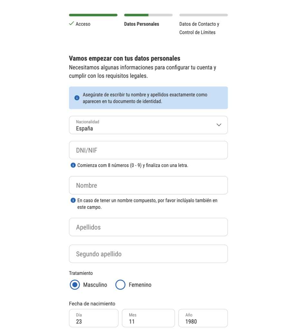Focus the Apellidos input field
296x329 pixels.
(148, 227)
